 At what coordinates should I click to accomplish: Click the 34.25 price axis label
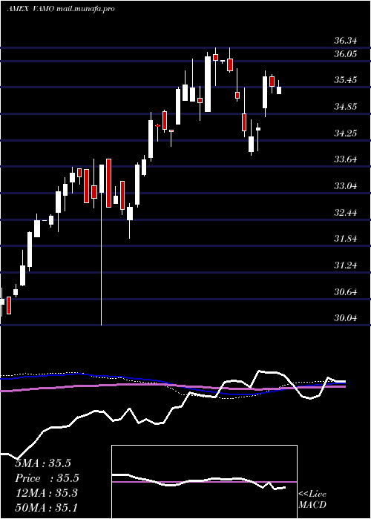click(x=345, y=133)
